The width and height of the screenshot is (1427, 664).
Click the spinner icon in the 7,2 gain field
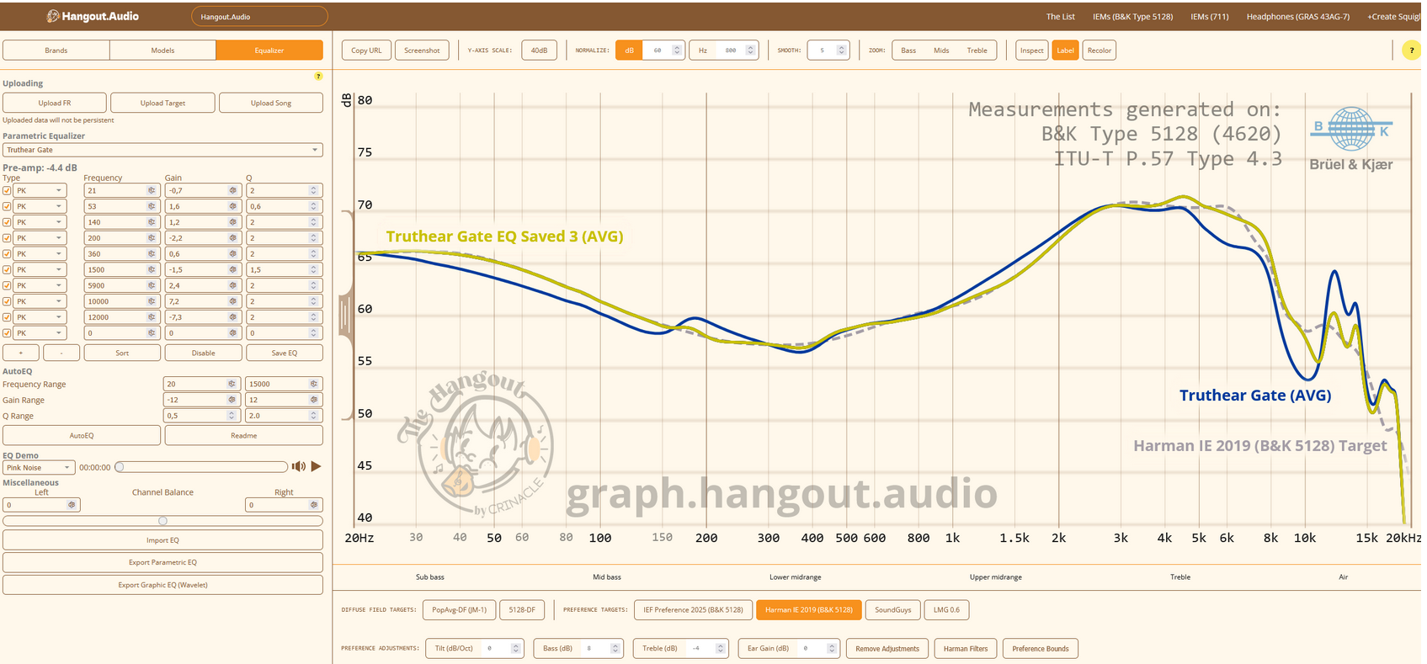[x=233, y=301]
